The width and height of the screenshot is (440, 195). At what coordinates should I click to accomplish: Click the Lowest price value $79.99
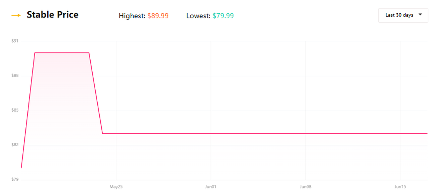pos(223,16)
